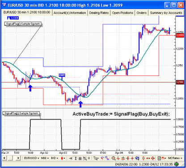The image size is (186, 168).
Task: Open the EUR/USD currency pair dropdown
Action: (32, 158)
